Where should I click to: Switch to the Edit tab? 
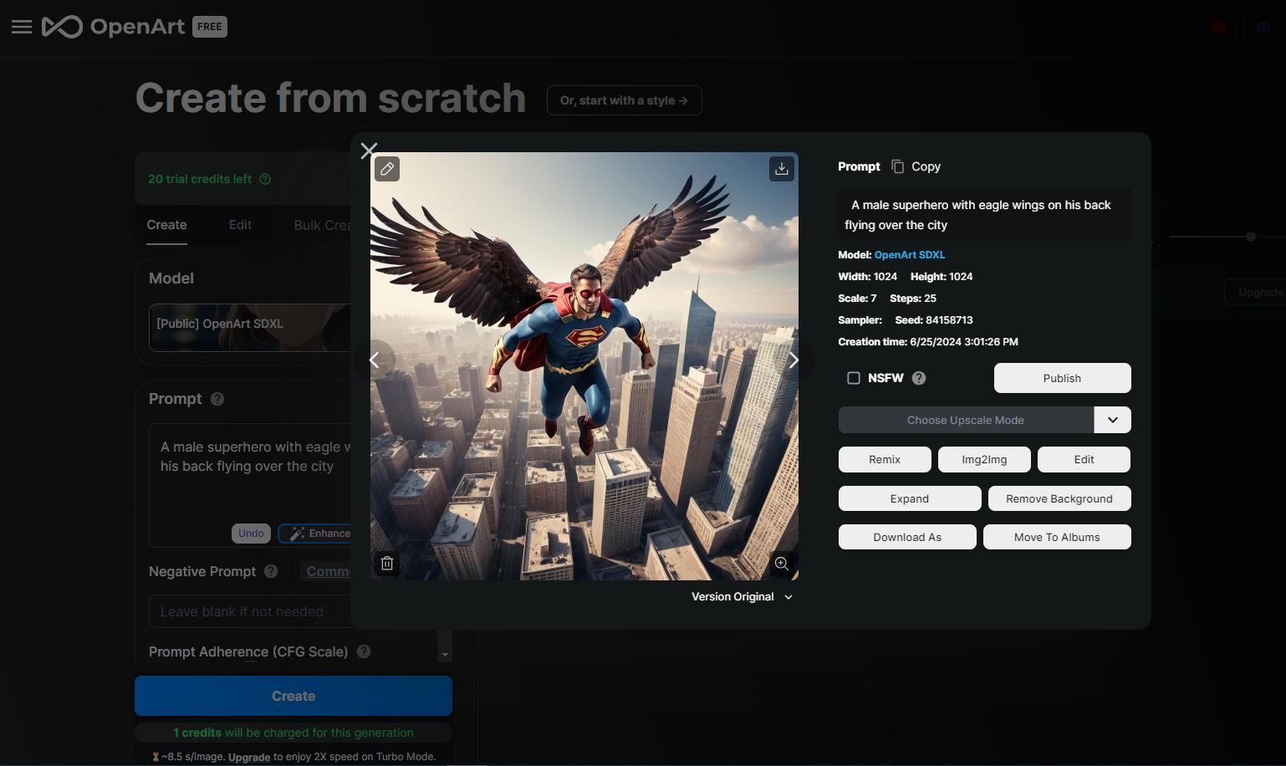[x=240, y=225]
